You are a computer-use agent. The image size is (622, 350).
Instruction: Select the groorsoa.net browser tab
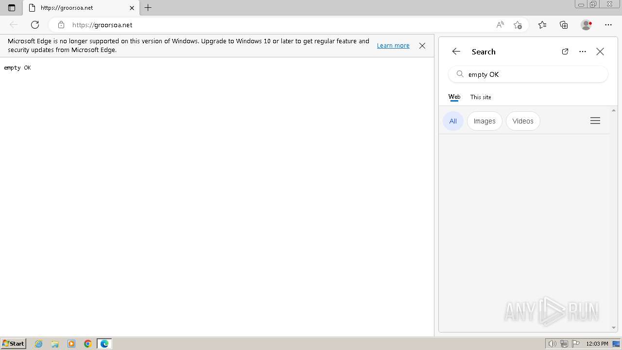pyautogui.click(x=82, y=8)
